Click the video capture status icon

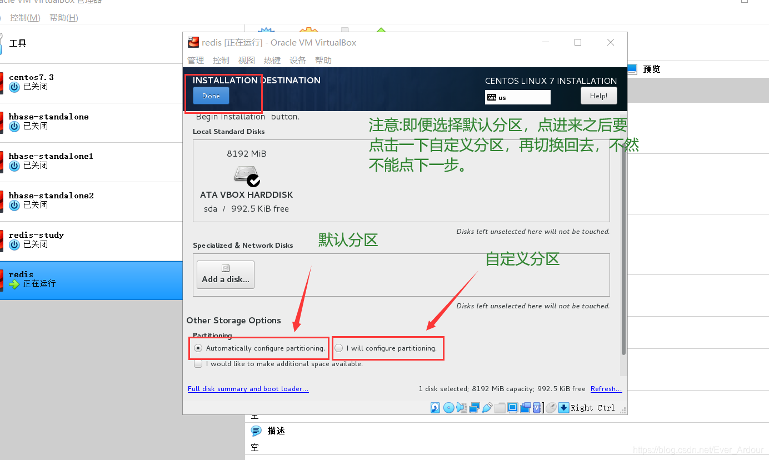tap(525, 408)
